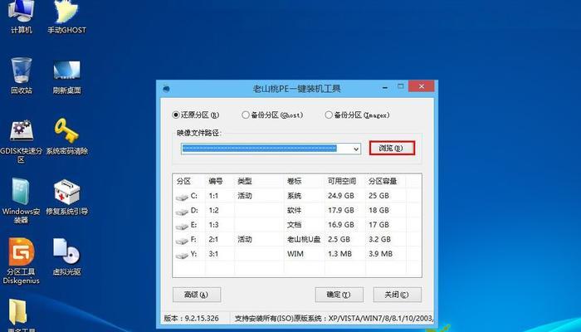Sort by the 编号 column header

[215, 181]
